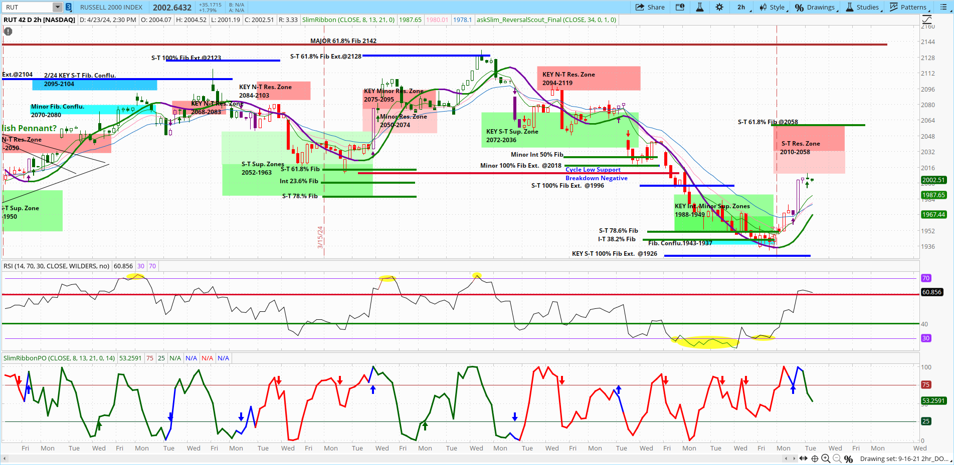Click the 70 value in the RSI header
The height and width of the screenshot is (465, 954).
pos(152,266)
